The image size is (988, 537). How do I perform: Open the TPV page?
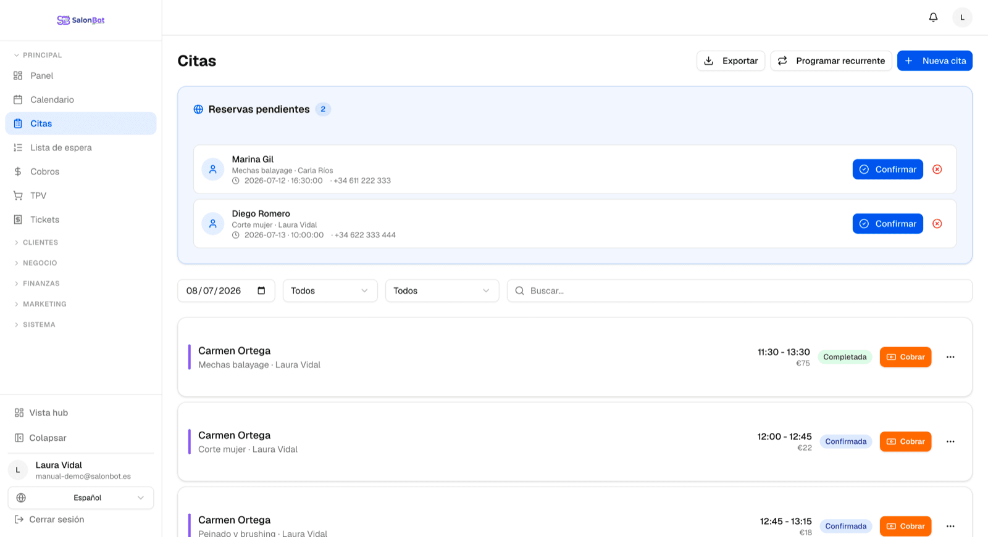[x=81, y=196]
